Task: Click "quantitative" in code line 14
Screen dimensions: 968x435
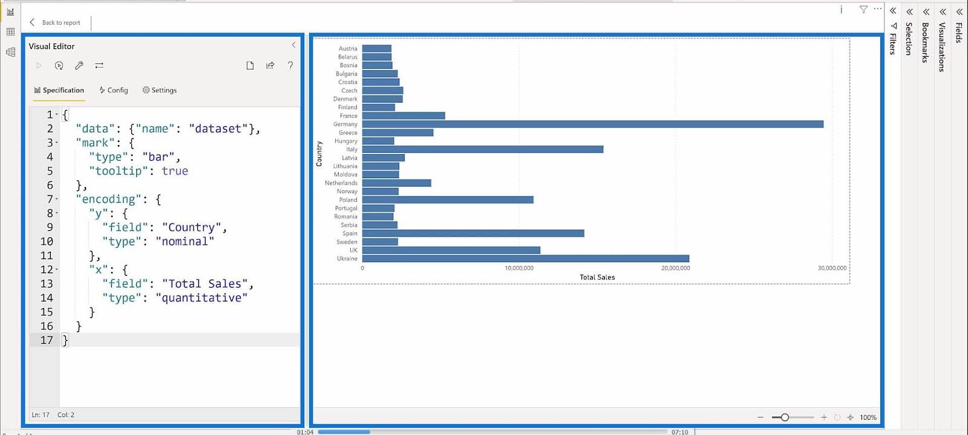Action: [201, 298]
